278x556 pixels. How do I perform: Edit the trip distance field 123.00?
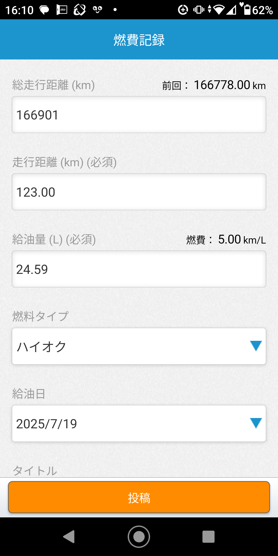[139, 192]
